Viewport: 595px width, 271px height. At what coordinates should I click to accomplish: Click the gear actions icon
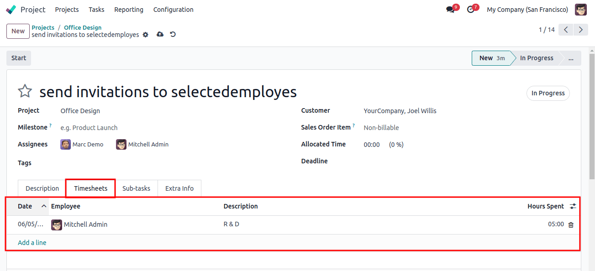pyautogui.click(x=146, y=35)
